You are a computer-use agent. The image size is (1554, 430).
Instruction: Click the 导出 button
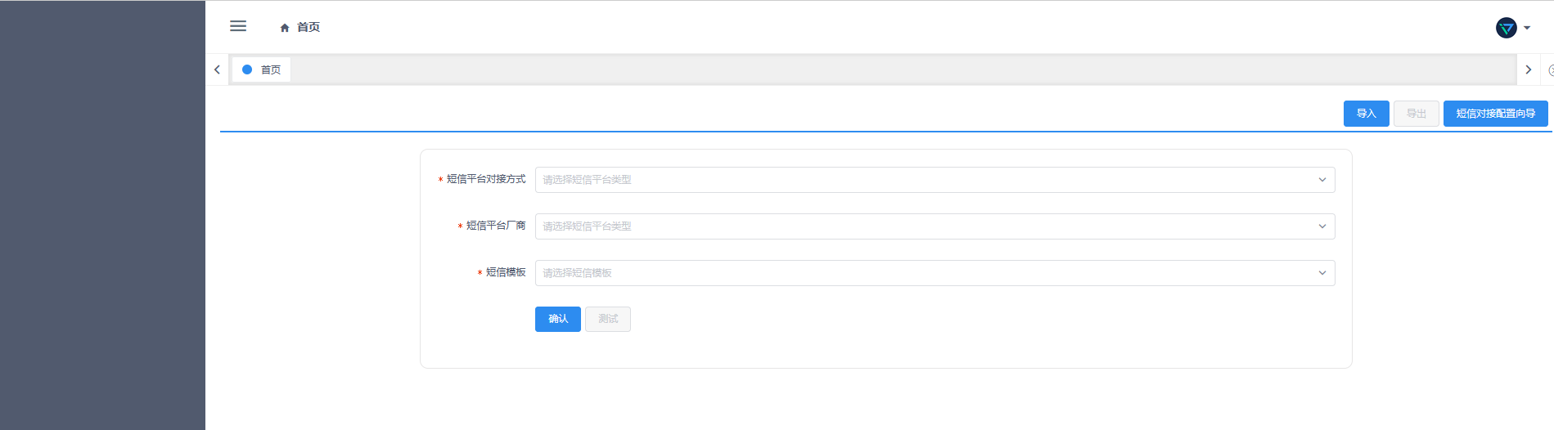coord(1416,114)
